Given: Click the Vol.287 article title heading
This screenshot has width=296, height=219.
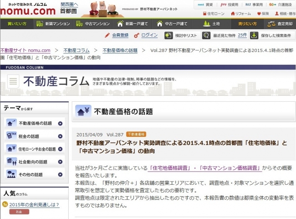Looking at the screenshot, I should [181, 147].
